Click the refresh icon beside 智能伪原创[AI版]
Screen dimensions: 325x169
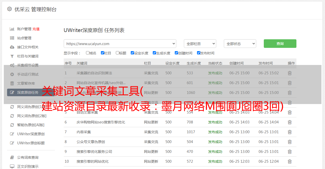[x=12, y=125]
